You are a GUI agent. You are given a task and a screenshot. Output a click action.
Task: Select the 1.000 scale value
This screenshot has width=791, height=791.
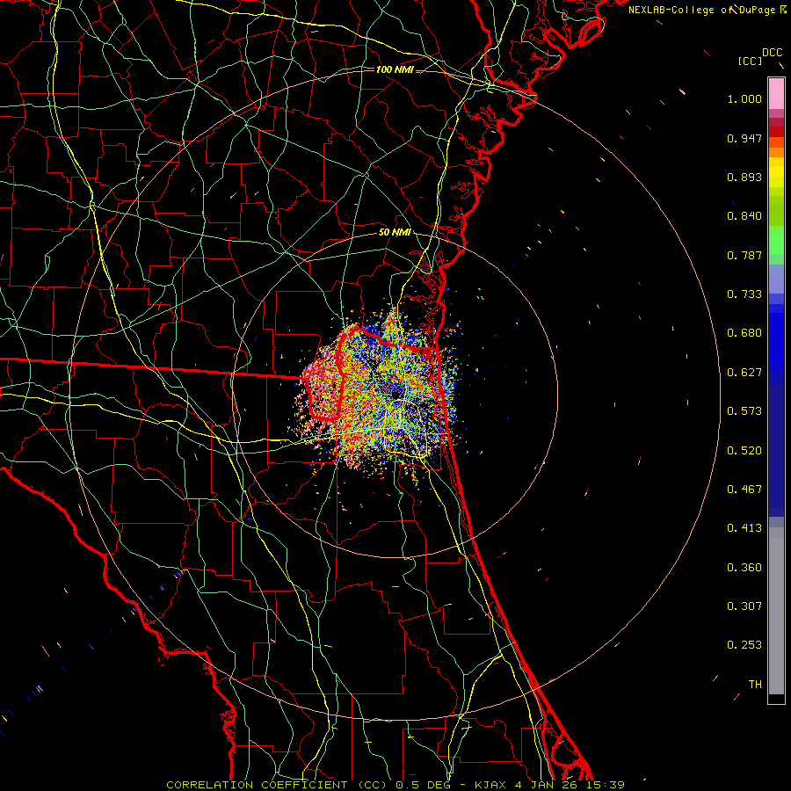point(744,98)
